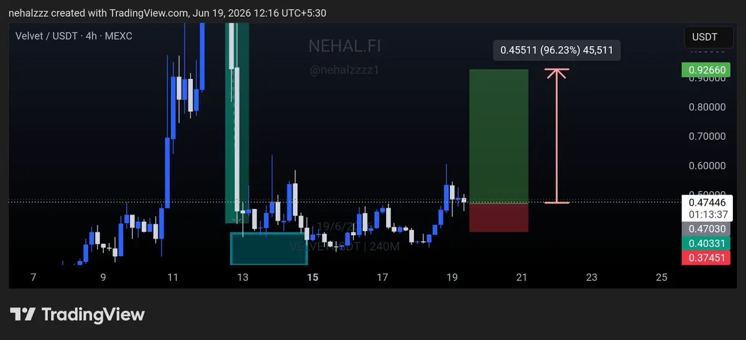Click date label 13 on time axis
The height and width of the screenshot is (340, 746).
[242, 277]
